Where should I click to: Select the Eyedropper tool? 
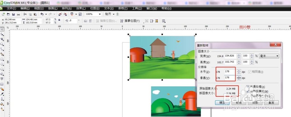[2, 94]
